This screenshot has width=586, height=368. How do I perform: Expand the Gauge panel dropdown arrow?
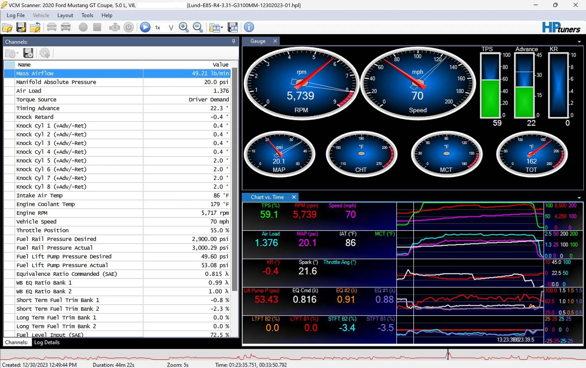579,42
